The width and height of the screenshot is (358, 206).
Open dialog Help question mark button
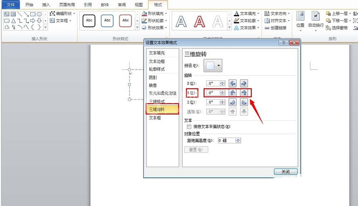(283, 42)
